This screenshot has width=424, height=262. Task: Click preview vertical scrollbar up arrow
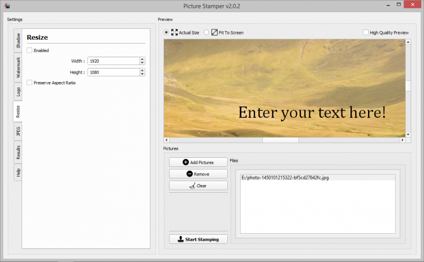408,42
